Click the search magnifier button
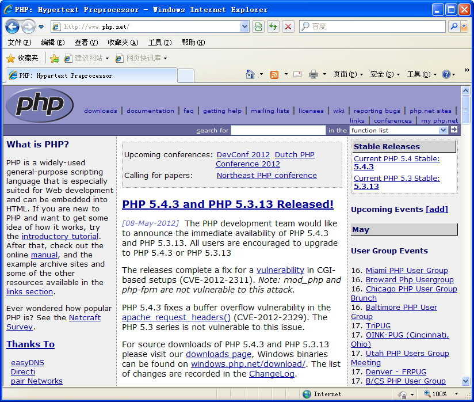Screen dimensions: 474x402 click(x=453, y=26)
